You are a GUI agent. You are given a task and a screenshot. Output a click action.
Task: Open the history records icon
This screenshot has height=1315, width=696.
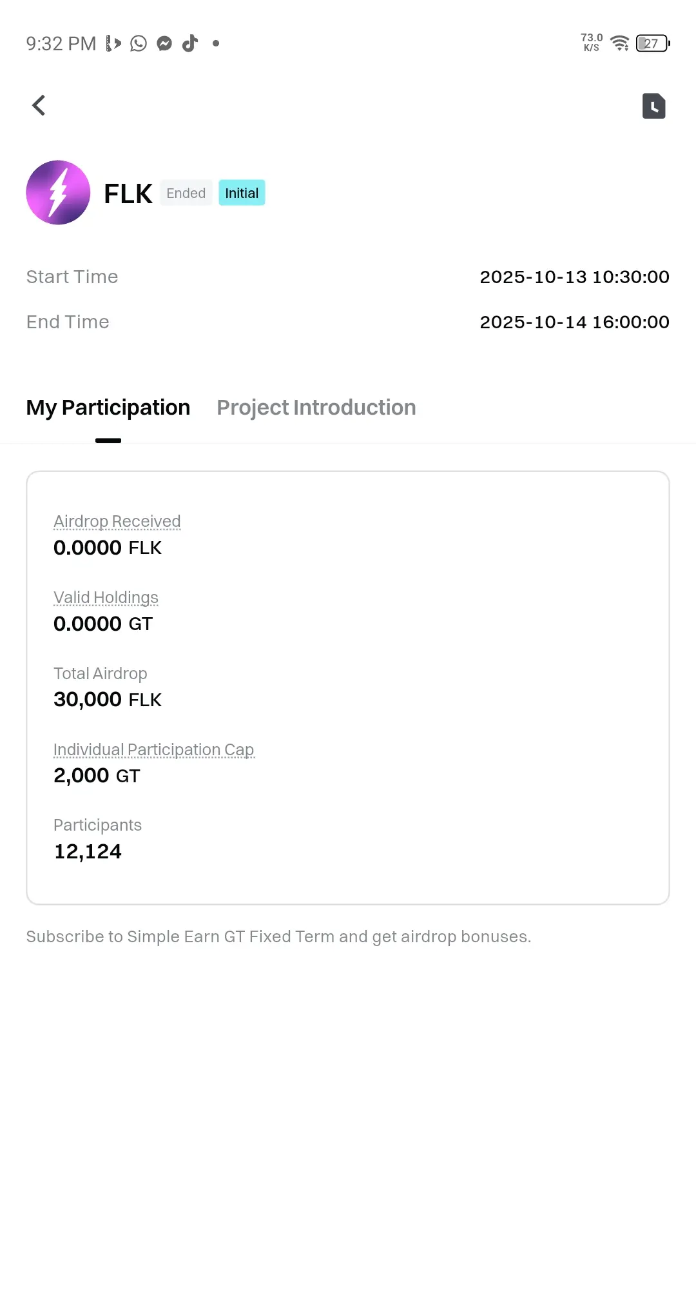tap(653, 106)
